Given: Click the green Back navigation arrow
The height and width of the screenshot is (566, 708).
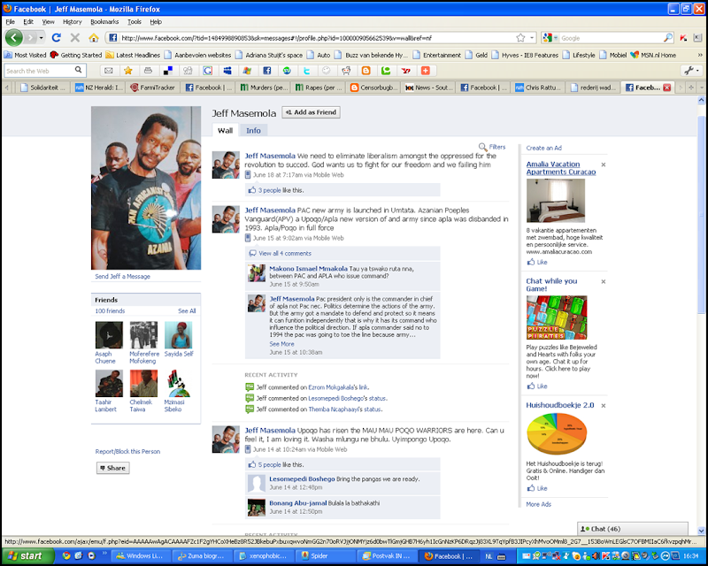Looking at the screenshot, I should point(14,37).
